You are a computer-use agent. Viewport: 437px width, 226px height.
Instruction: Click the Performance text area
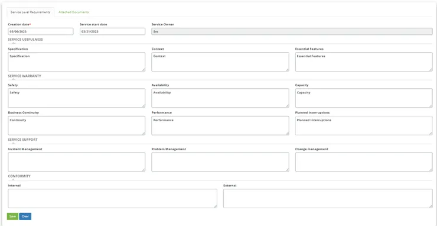[220, 125]
